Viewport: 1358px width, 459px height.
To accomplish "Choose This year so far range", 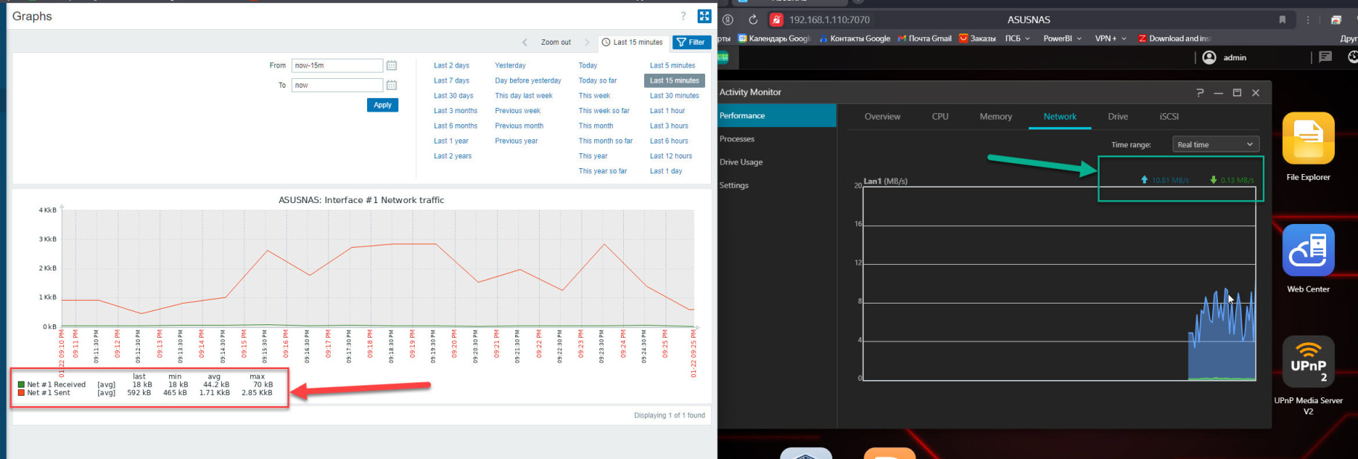I will (602, 171).
